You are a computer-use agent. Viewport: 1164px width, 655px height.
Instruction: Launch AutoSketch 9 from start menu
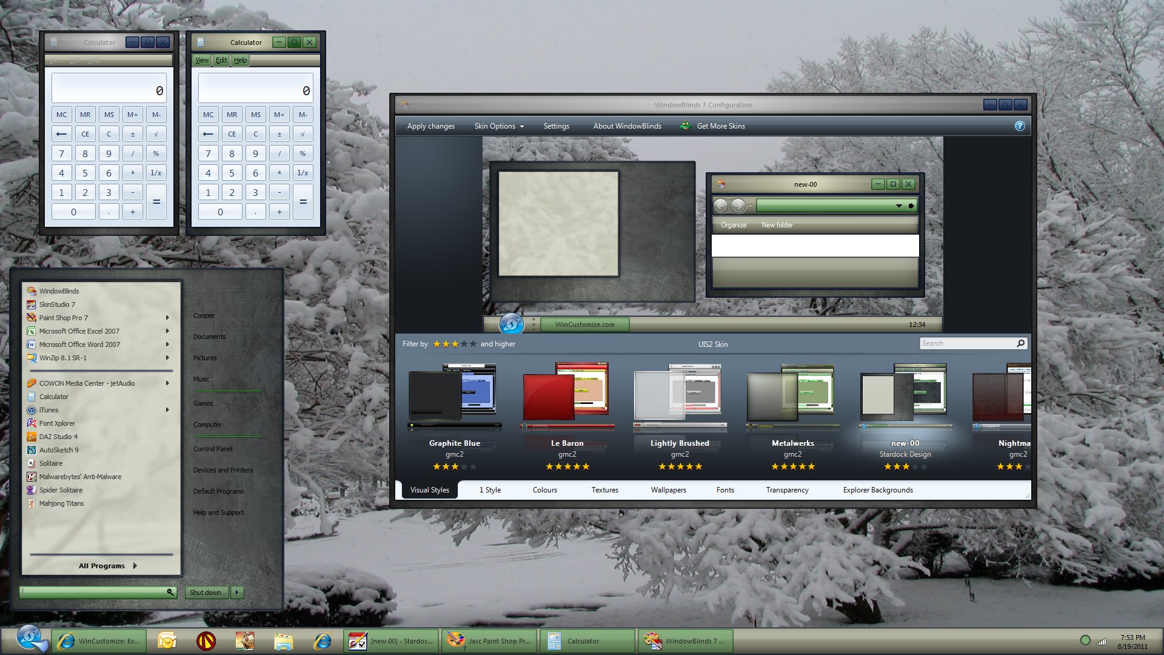pos(58,450)
